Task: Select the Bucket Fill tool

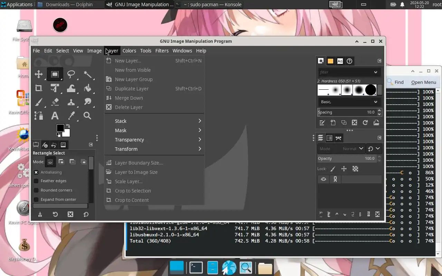Action: pyautogui.click(x=87, y=88)
